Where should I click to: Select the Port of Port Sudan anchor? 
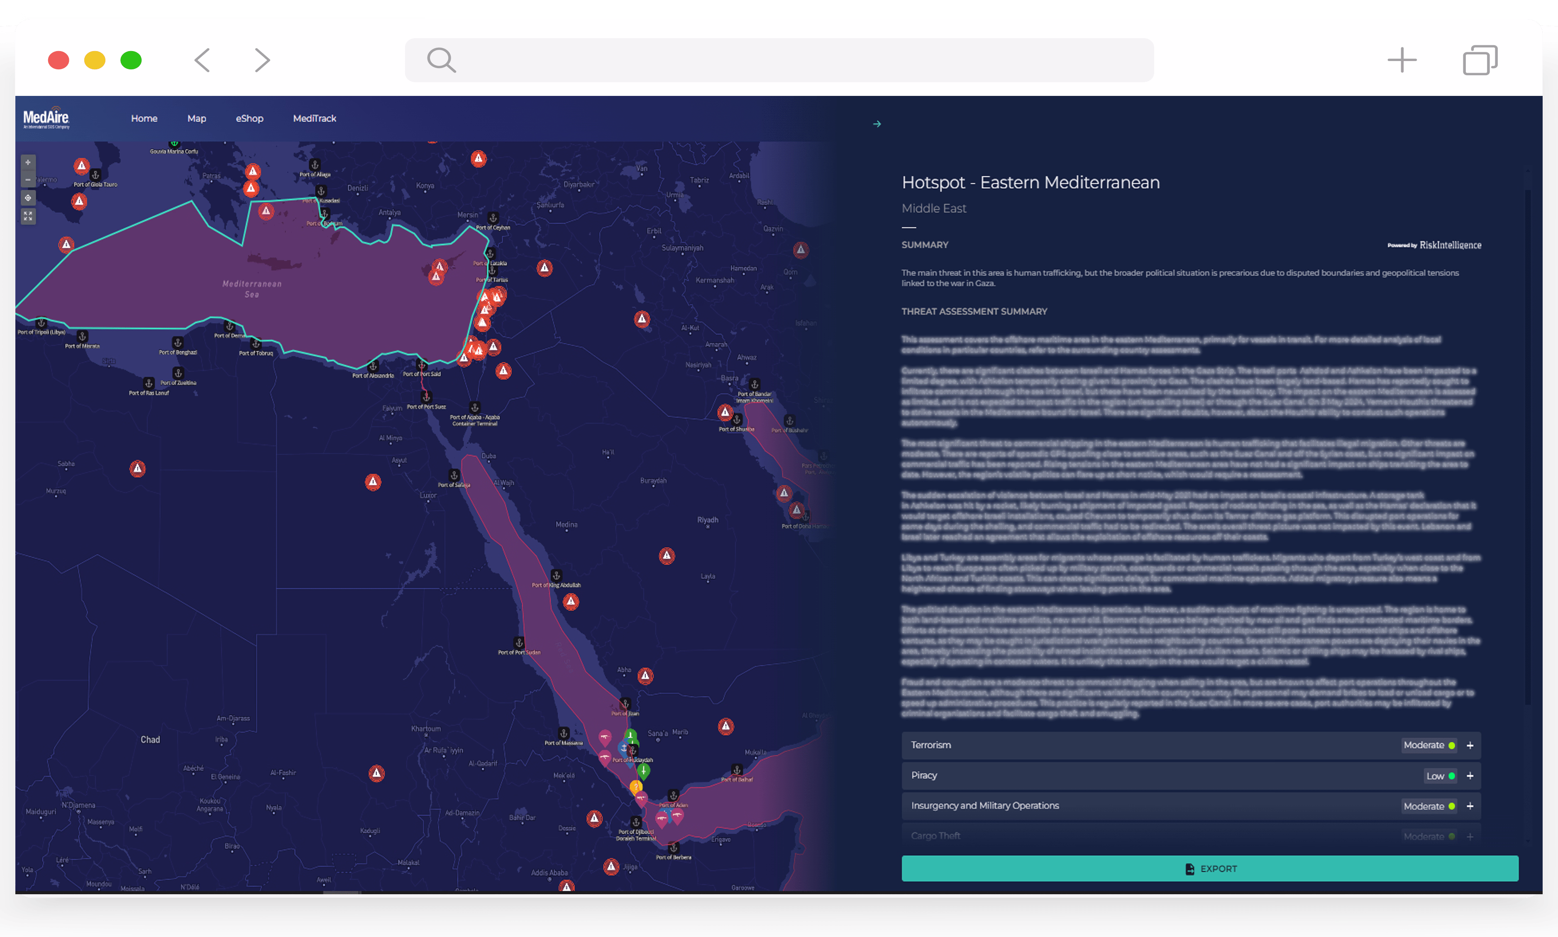(519, 643)
